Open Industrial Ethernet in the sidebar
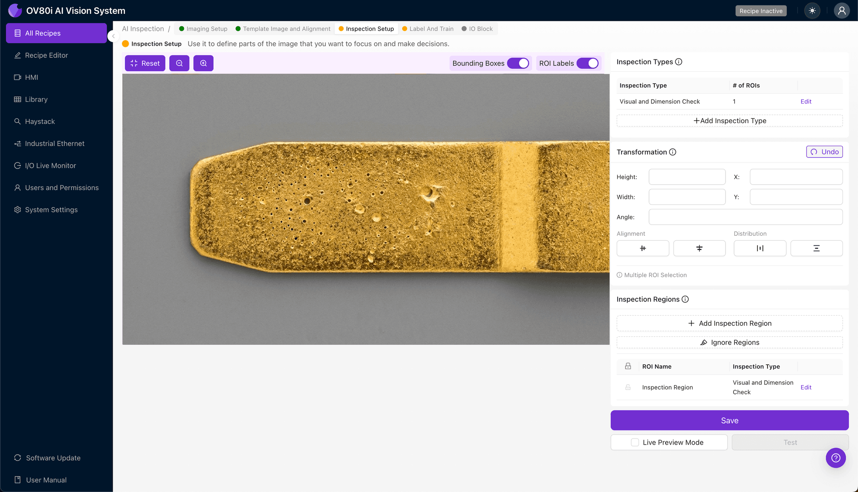Image resolution: width=858 pixels, height=492 pixels. [x=57, y=144]
